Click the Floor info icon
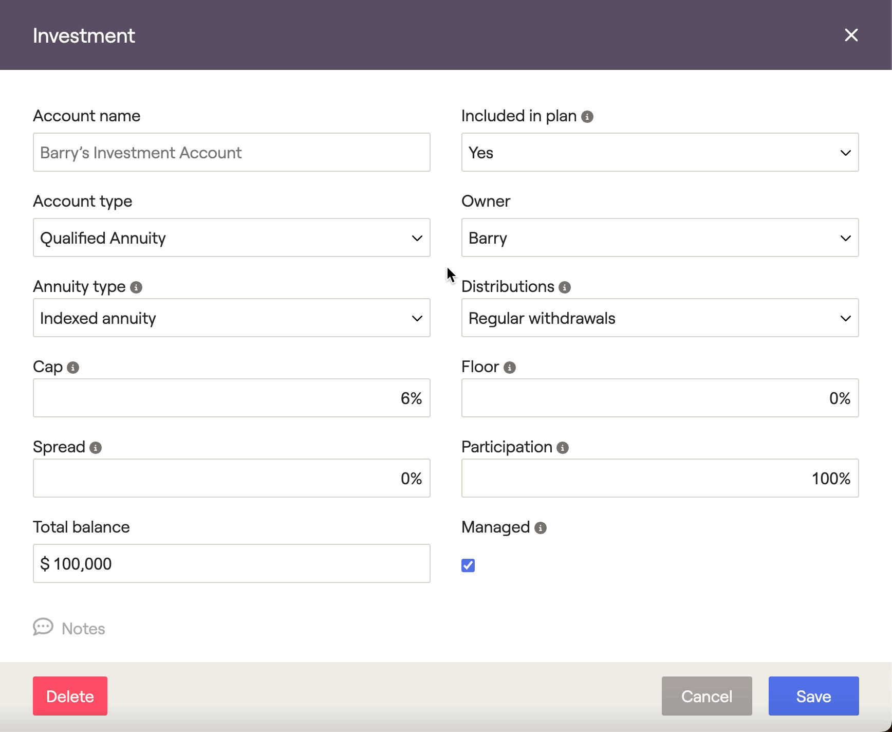The image size is (892, 732). coord(510,368)
